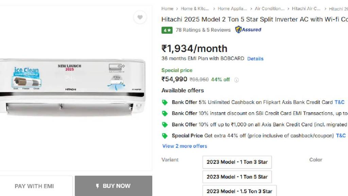Click the green tag icon beside the Flipkart Axis Bank offer
This screenshot has height=196, width=348.
(165, 102)
